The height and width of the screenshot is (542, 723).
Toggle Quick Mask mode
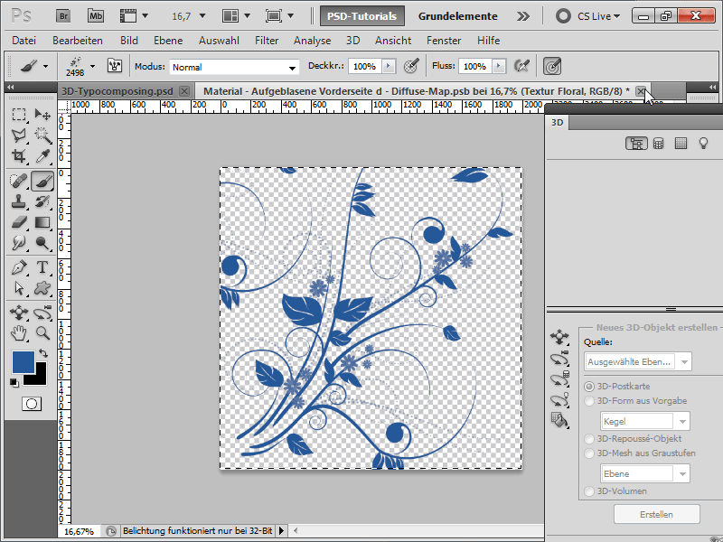[32, 404]
